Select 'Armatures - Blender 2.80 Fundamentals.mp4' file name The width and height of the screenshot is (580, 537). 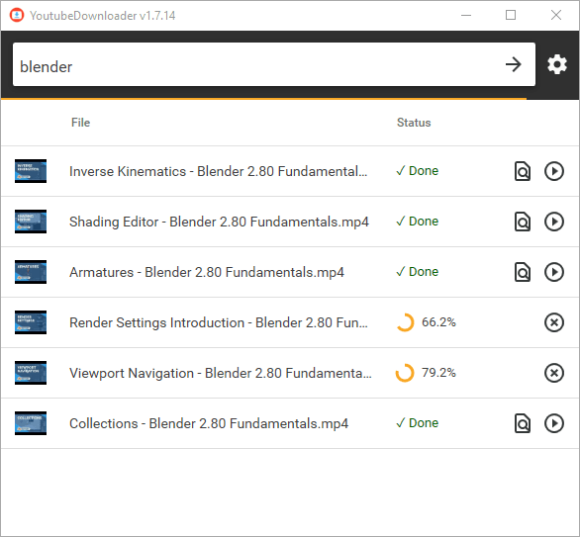(207, 272)
